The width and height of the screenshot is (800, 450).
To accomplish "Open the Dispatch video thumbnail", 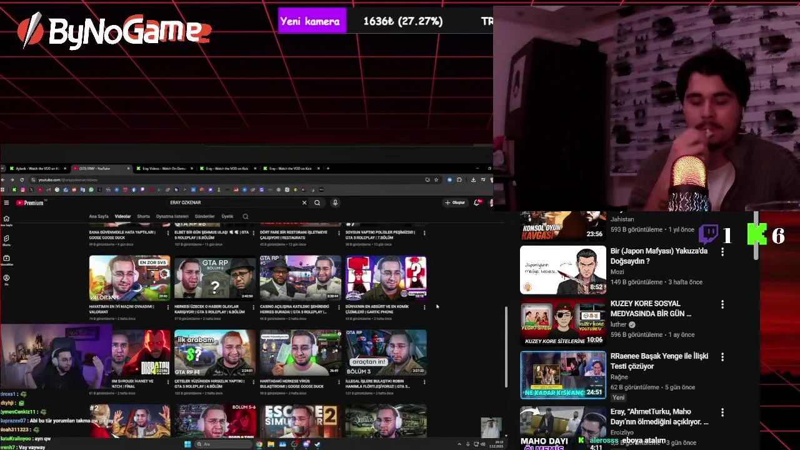I will tap(141, 352).
